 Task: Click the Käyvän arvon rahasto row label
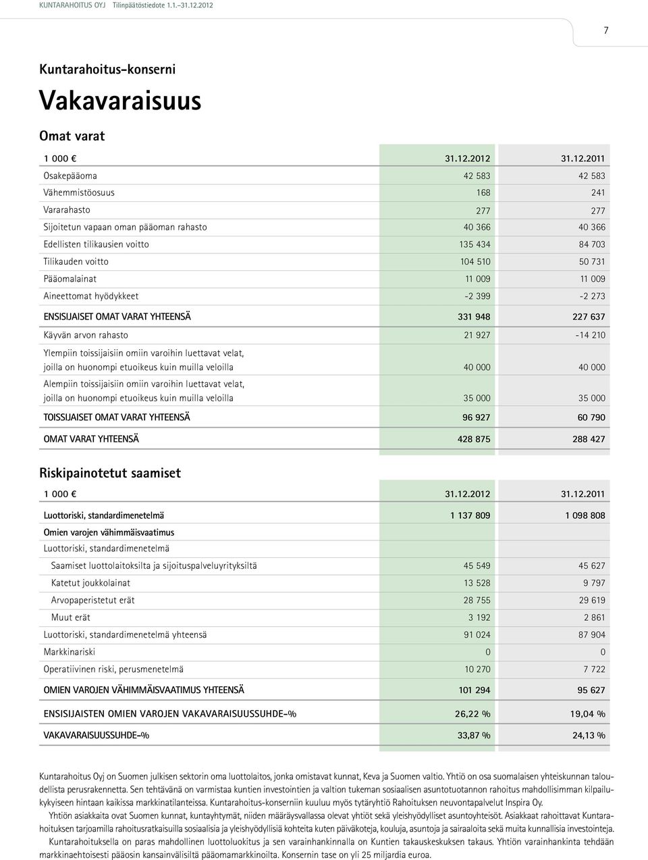(86, 335)
